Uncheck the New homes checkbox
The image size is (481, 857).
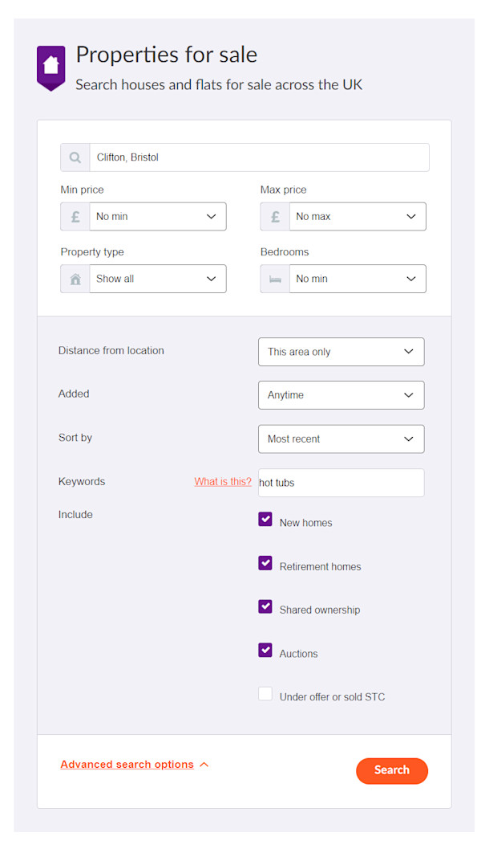pyautogui.click(x=265, y=519)
